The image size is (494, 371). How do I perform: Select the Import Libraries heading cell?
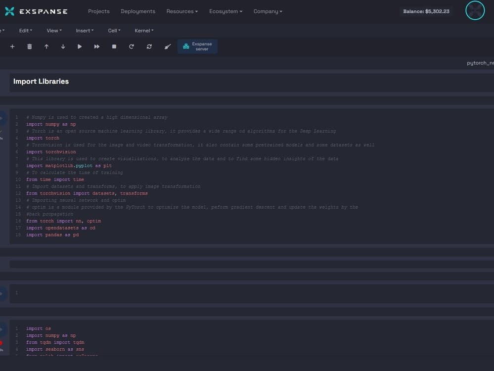pyautogui.click(x=252, y=82)
